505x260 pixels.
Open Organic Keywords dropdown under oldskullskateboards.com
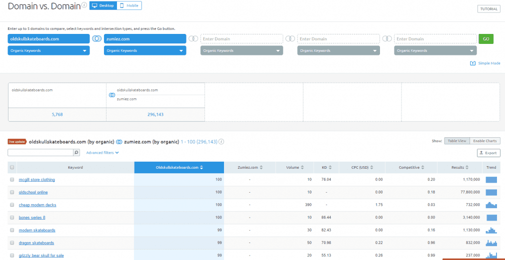click(48, 50)
